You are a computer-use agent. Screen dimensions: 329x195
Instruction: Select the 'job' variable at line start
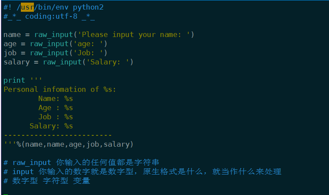[x=10, y=53]
